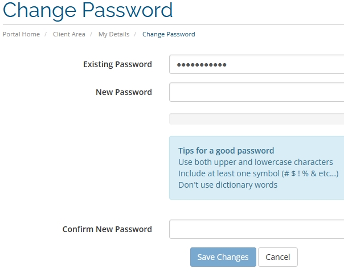Click the Change Password page heading
The width and height of the screenshot is (344, 273).
click(x=88, y=10)
